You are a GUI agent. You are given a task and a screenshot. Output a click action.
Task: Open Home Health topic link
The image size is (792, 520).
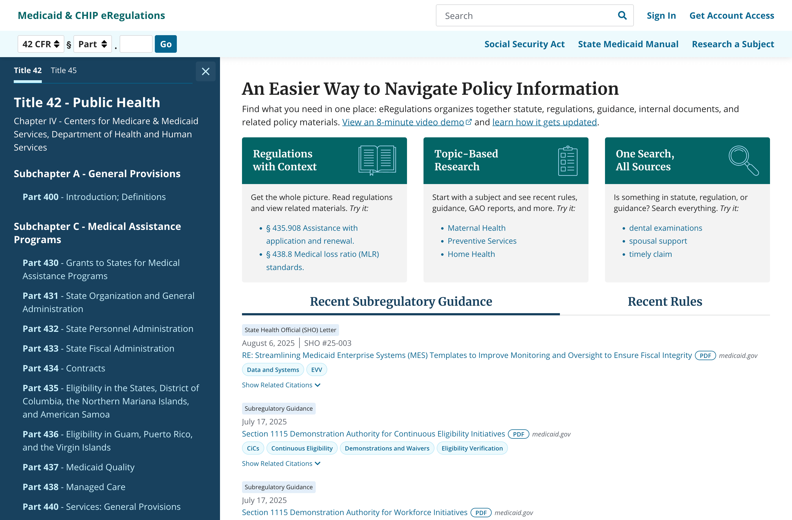pyautogui.click(x=471, y=254)
